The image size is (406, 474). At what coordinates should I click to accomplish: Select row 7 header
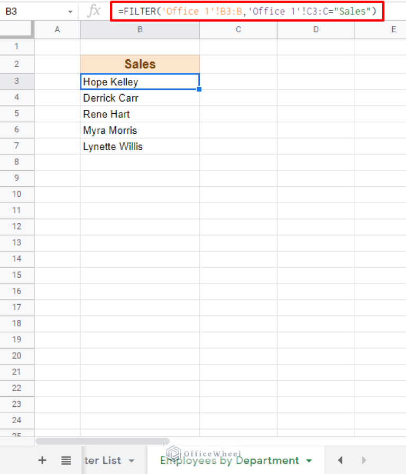[16, 146]
